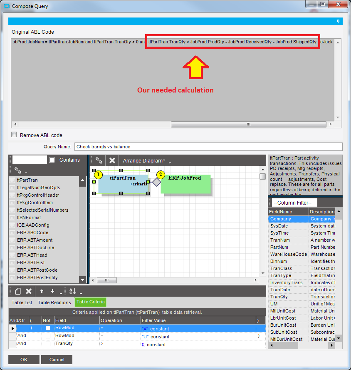Click the ERP.ABTHead table icon

click(12, 255)
